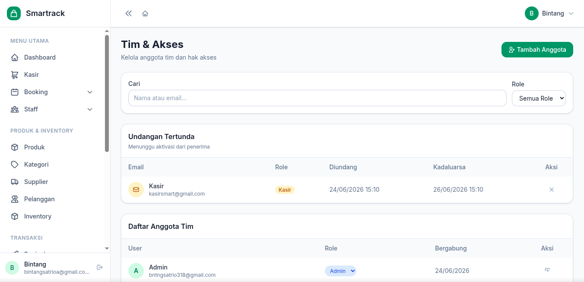The height and width of the screenshot is (282, 584).
Task: Click Tambah Anggota button
Action: pyautogui.click(x=537, y=50)
